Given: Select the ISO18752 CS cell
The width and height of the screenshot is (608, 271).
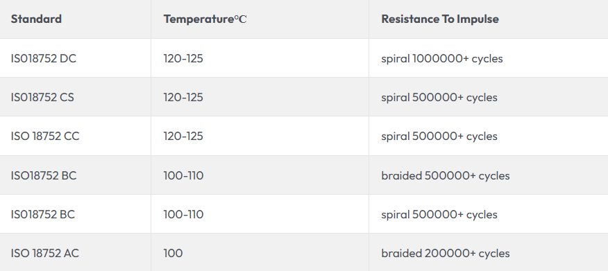Looking at the screenshot, I should tap(42, 97).
